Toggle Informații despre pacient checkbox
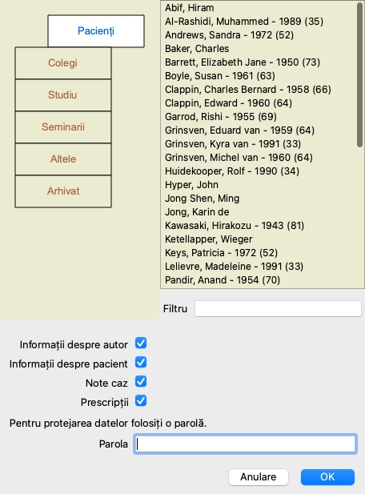Screen dimensions: 365x494 pyautogui.click(x=141, y=363)
